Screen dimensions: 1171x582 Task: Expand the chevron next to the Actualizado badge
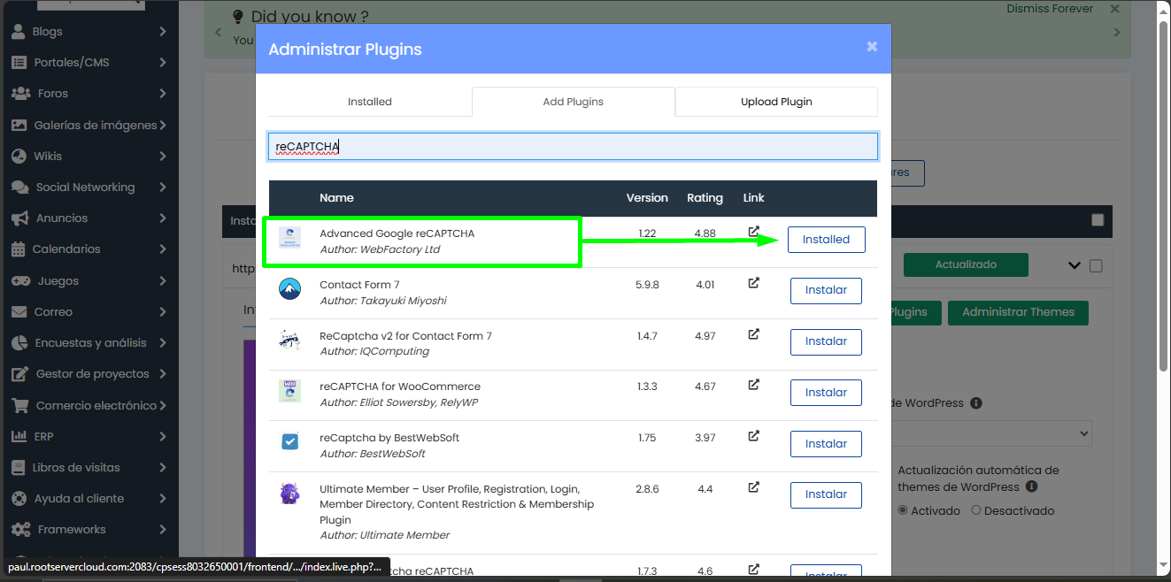click(x=1075, y=264)
